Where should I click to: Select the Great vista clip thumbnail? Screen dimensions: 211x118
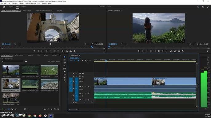(11, 70)
